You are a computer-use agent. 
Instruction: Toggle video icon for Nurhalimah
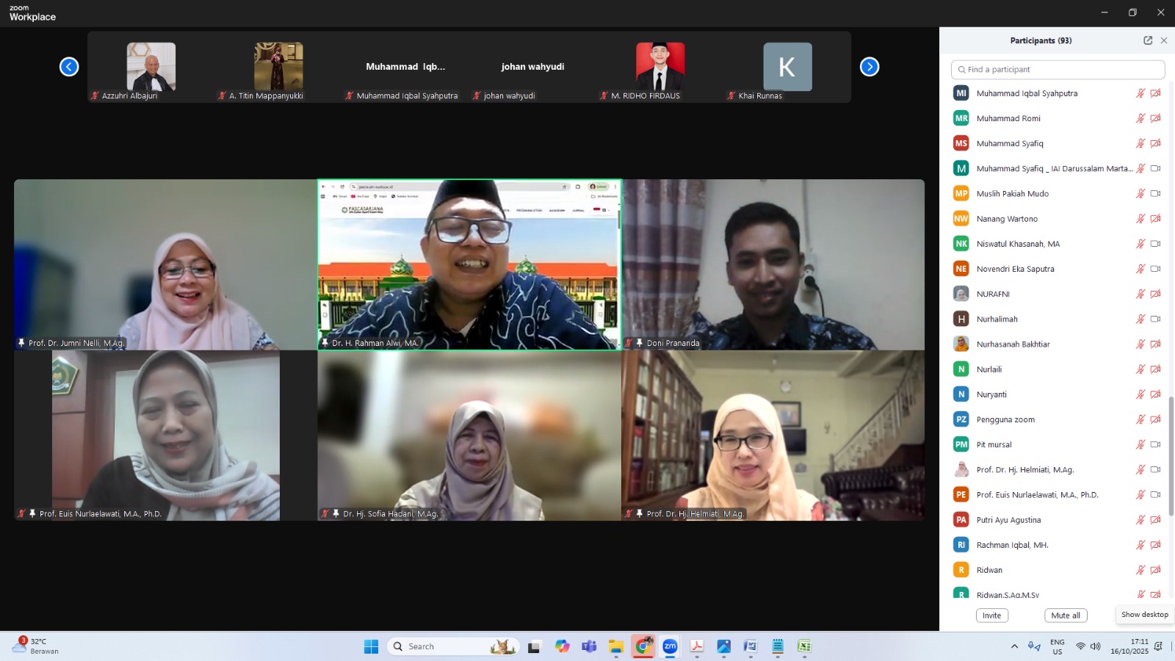click(x=1155, y=319)
